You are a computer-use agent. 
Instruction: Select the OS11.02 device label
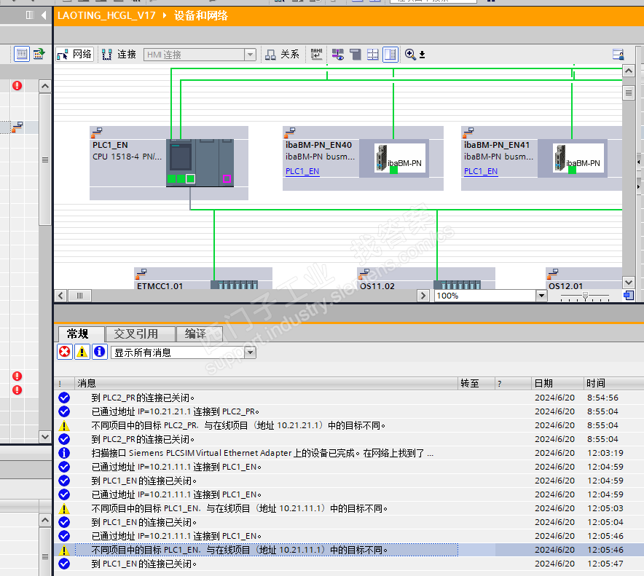(x=377, y=285)
